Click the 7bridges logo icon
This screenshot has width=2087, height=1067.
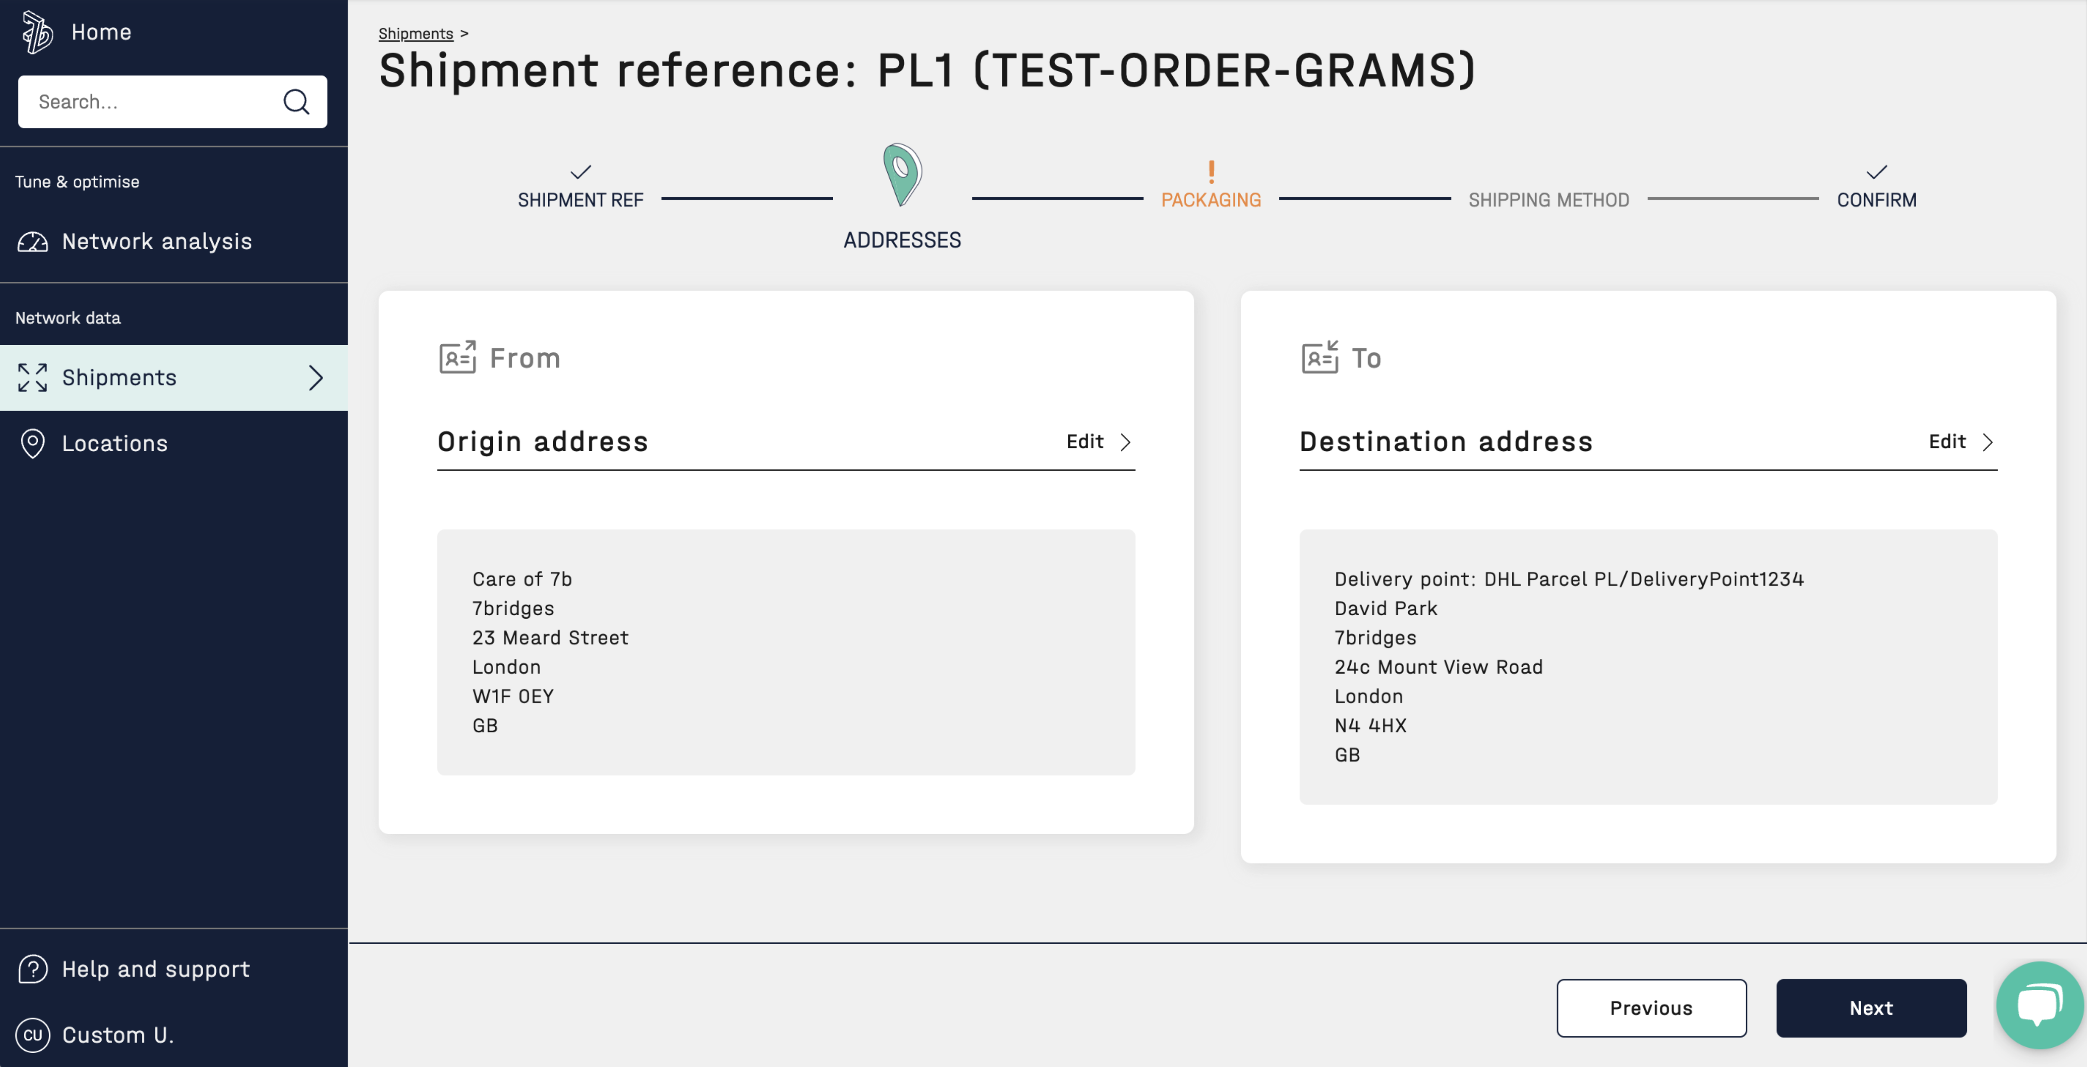click(x=37, y=32)
